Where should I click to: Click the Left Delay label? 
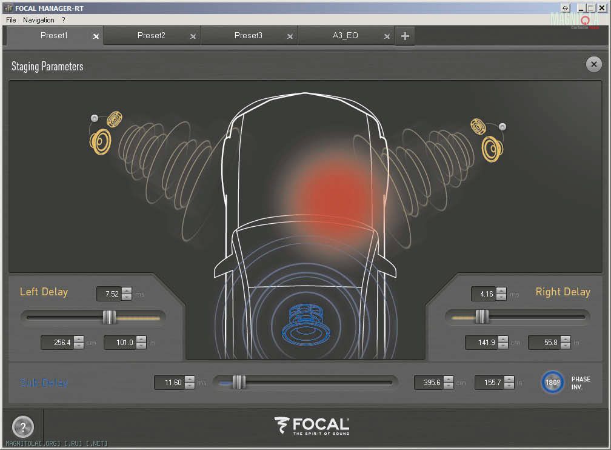point(44,292)
